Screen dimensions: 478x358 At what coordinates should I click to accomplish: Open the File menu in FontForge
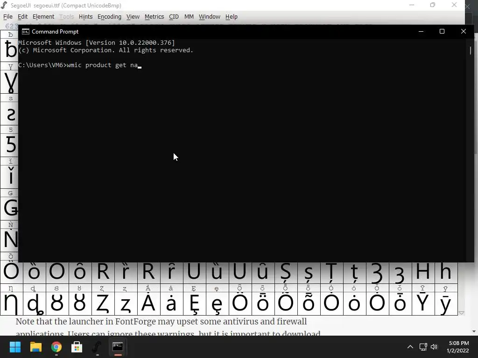point(7,17)
